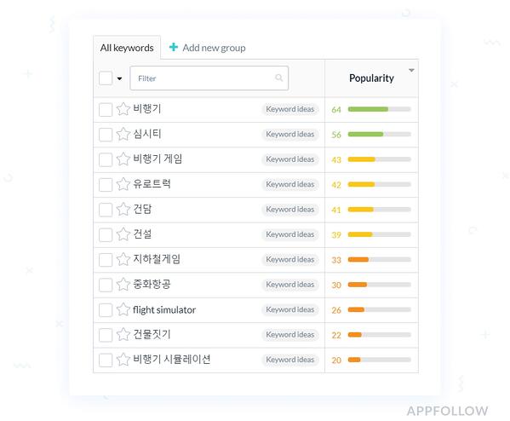510x421 pixels.
Task: Star the flight simulator keyword
Action: coord(123,309)
